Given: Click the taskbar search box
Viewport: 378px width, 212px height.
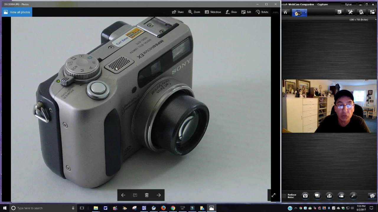Looking at the screenshot, I should point(43,208).
